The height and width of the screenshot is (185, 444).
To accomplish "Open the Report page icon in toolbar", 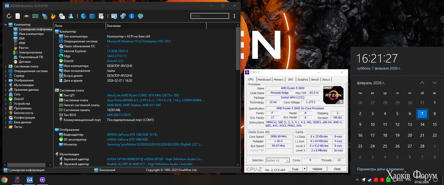I will point(18,16).
